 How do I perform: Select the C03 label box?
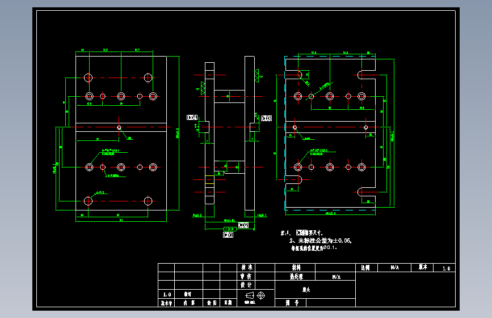click(266, 118)
